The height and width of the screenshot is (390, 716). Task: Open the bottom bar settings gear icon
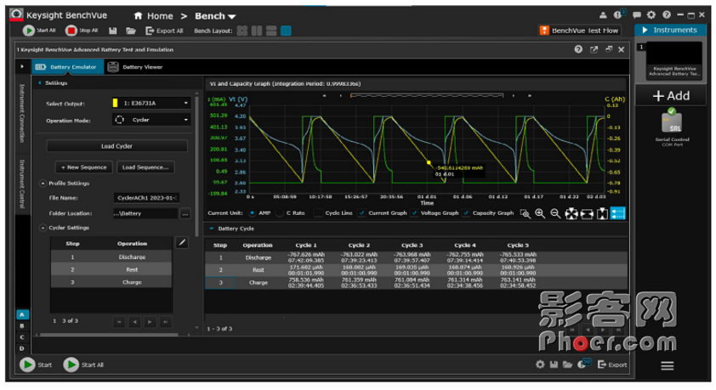(540, 365)
